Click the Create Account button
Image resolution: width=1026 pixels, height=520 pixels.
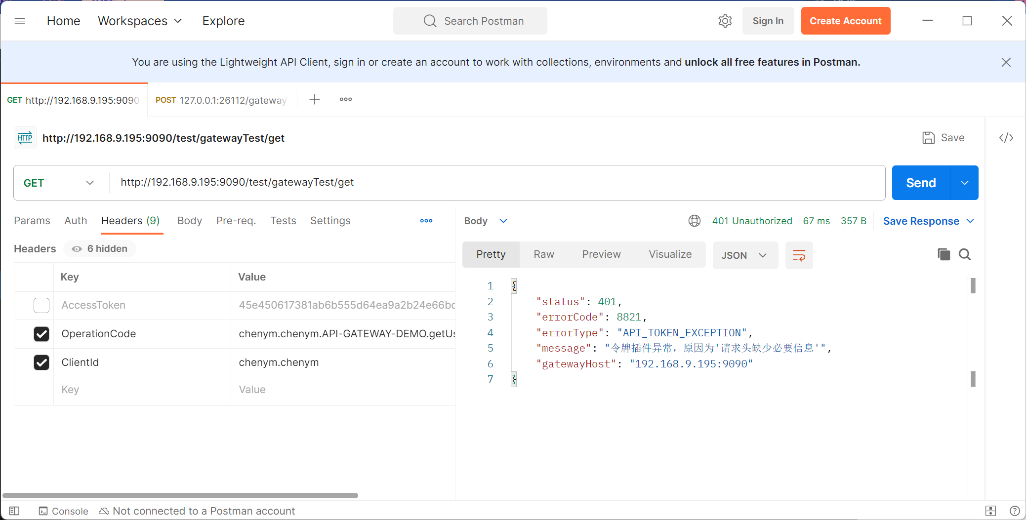click(845, 21)
